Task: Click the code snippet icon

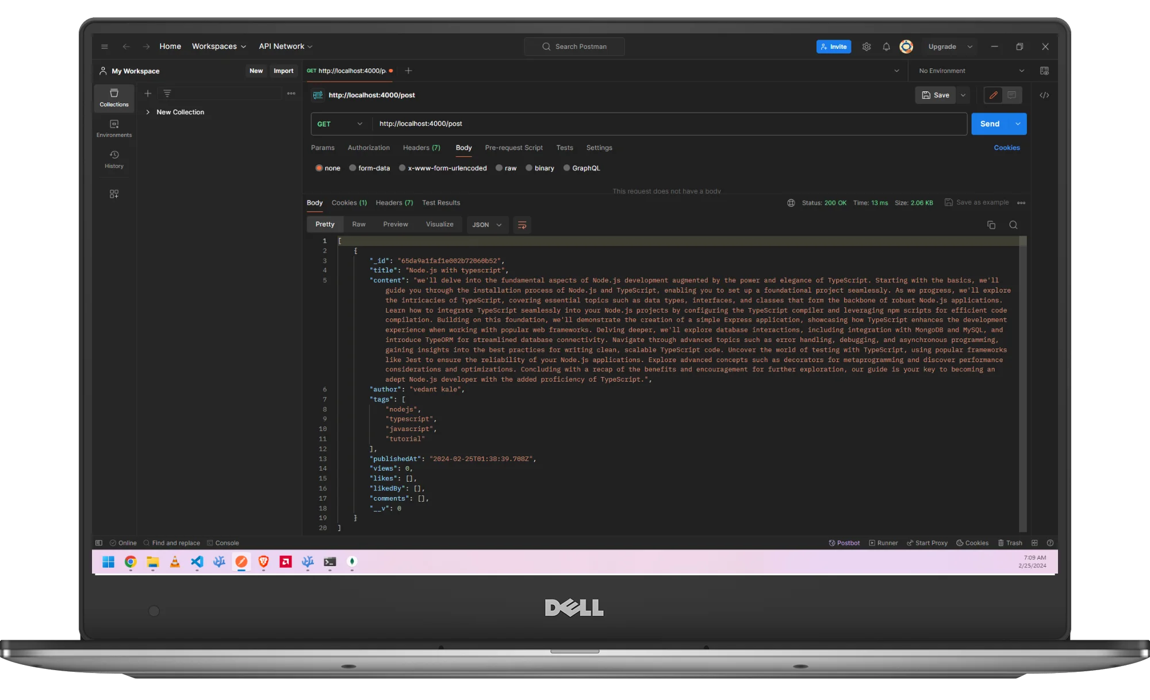Action: (1044, 95)
